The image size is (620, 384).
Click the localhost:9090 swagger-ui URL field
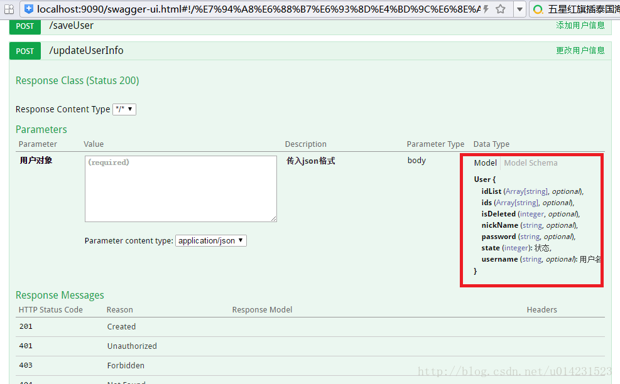(259, 9)
